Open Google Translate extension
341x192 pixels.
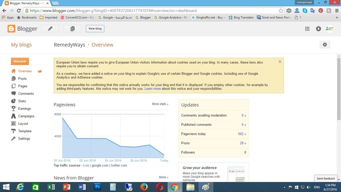pos(313,11)
